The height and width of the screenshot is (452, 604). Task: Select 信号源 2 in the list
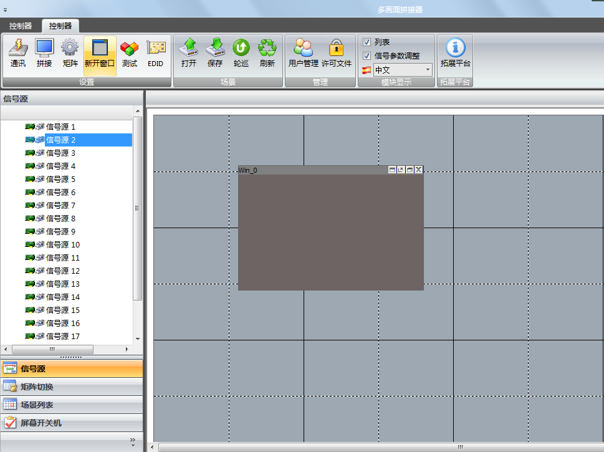coord(89,140)
